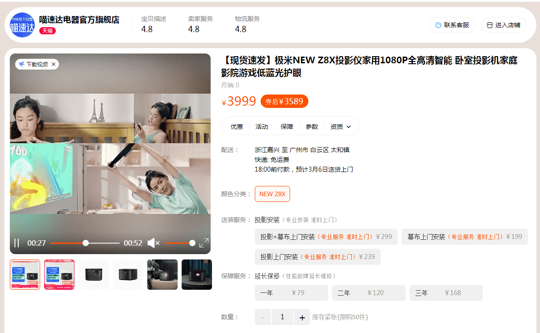Mute the video sound
The height and width of the screenshot is (333, 540).
(x=154, y=243)
